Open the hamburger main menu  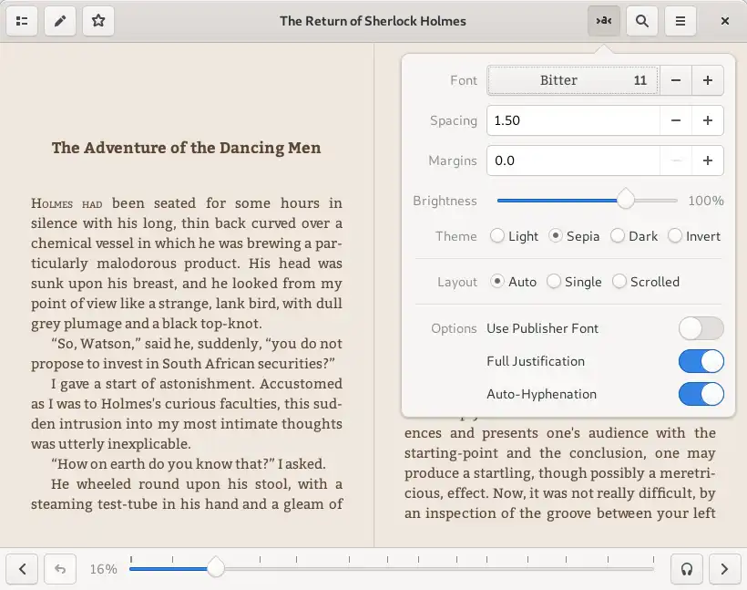pyautogui.click(x=680, y=21)
